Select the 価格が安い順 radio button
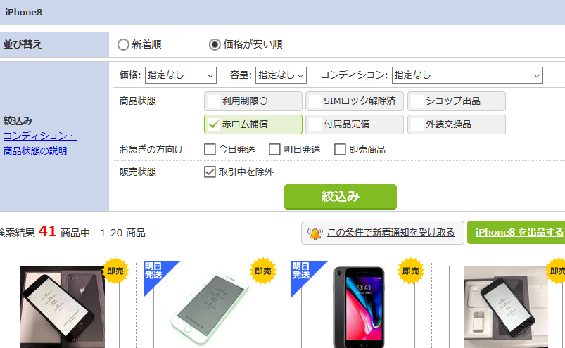The height and width of the screenshot is (348, 565). (215, 44)
